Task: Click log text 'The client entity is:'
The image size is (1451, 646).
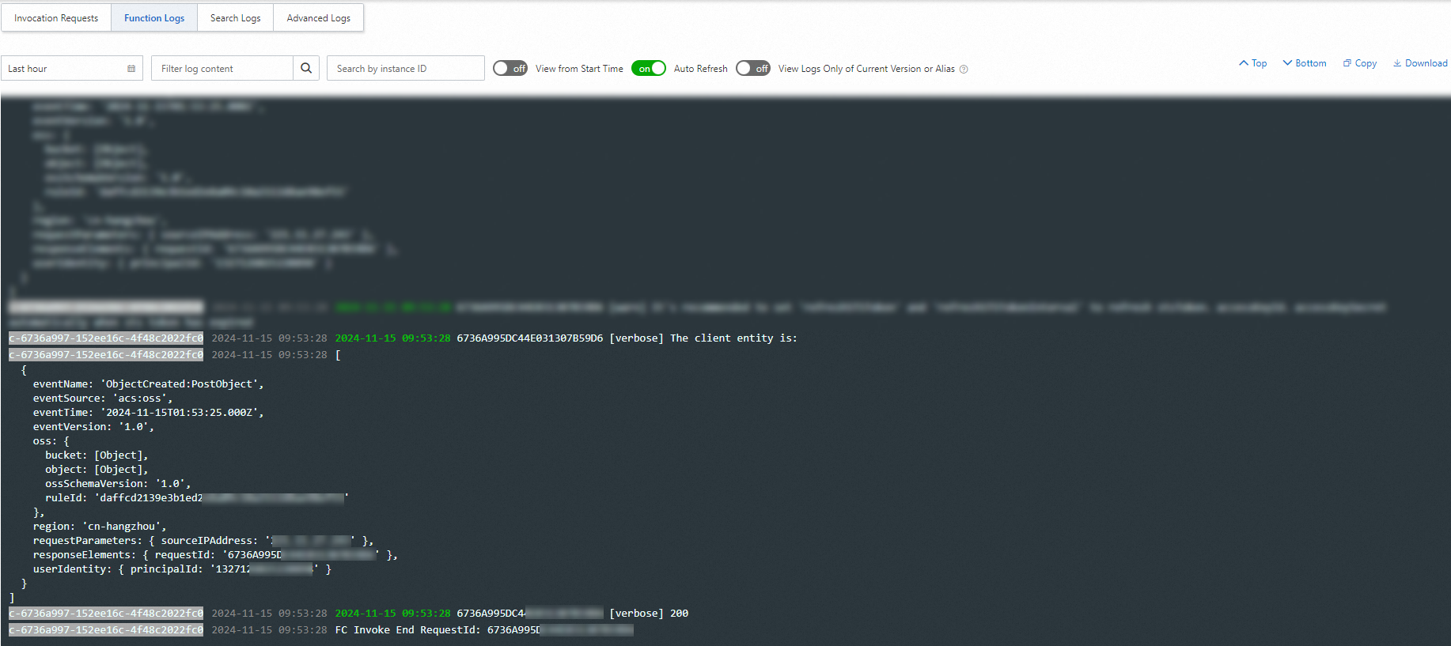Action: tap(733, 338)
